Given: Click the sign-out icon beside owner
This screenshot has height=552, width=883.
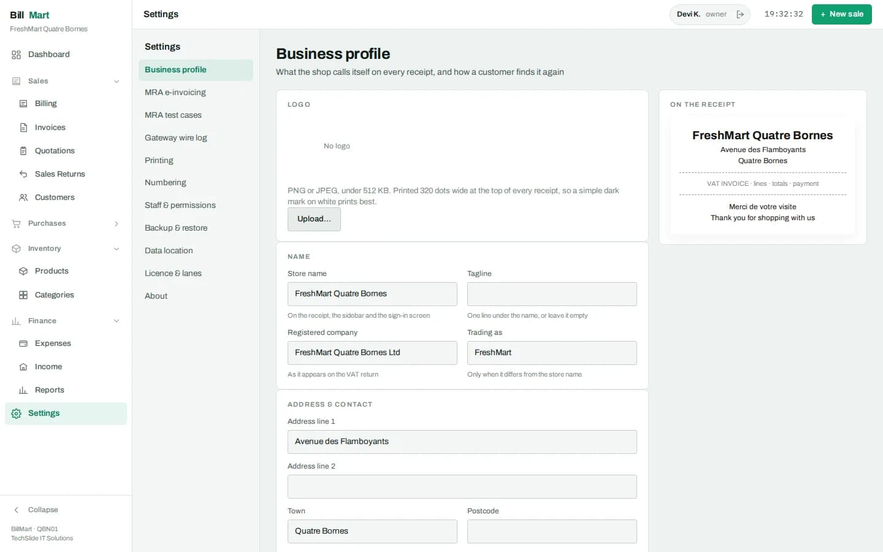Looking at the screenshot, I should 740,14.
